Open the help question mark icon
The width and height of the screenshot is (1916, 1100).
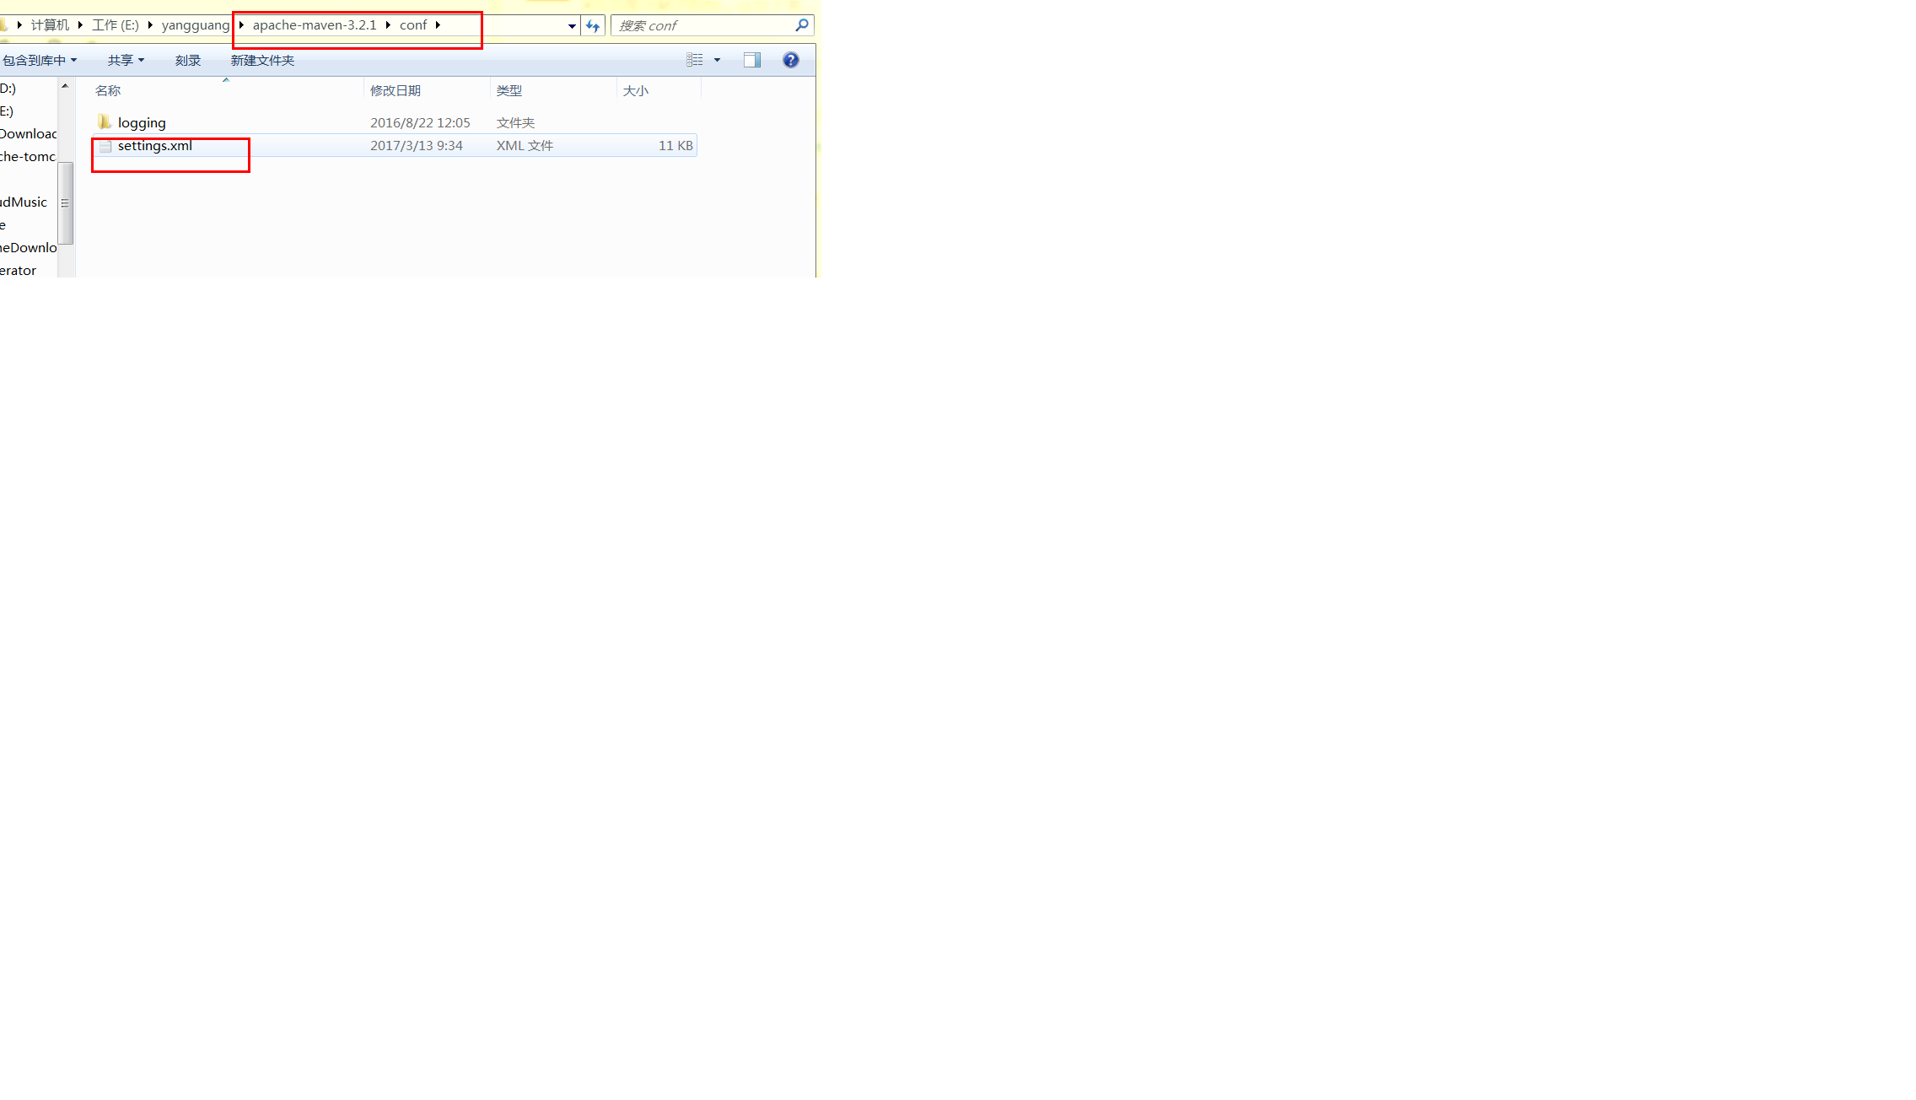pyautogui.click(x=791, y=60)
